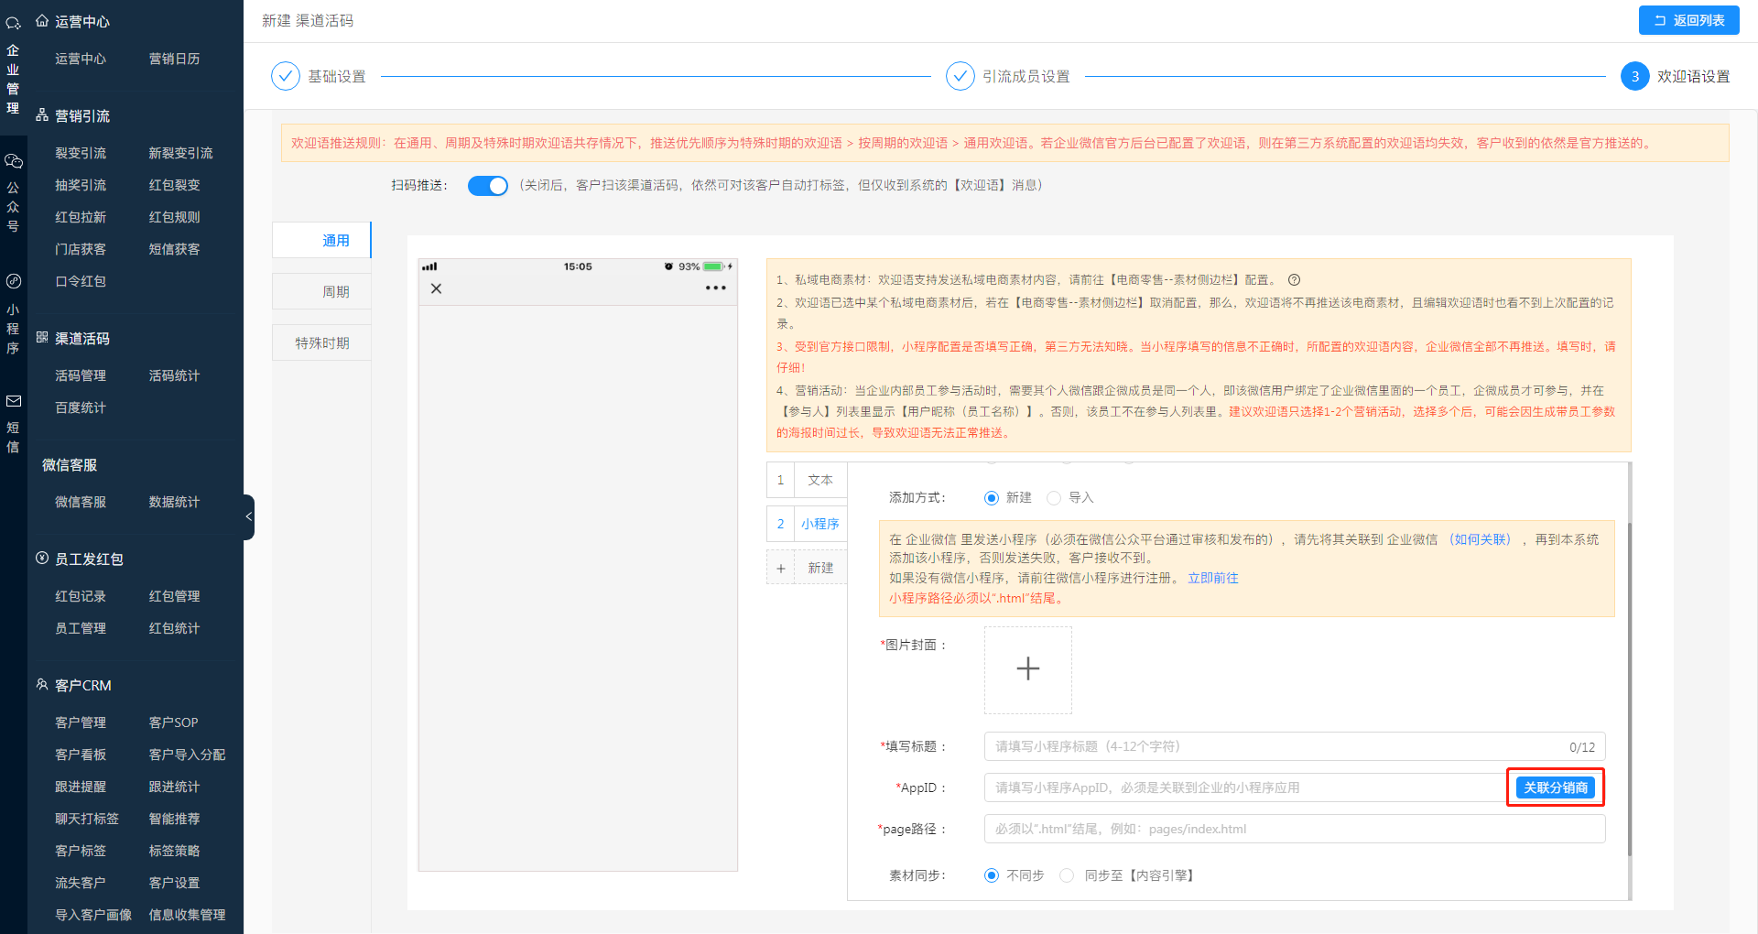
Task: Open 智能推荐 menu item
Action: [174, 819]
